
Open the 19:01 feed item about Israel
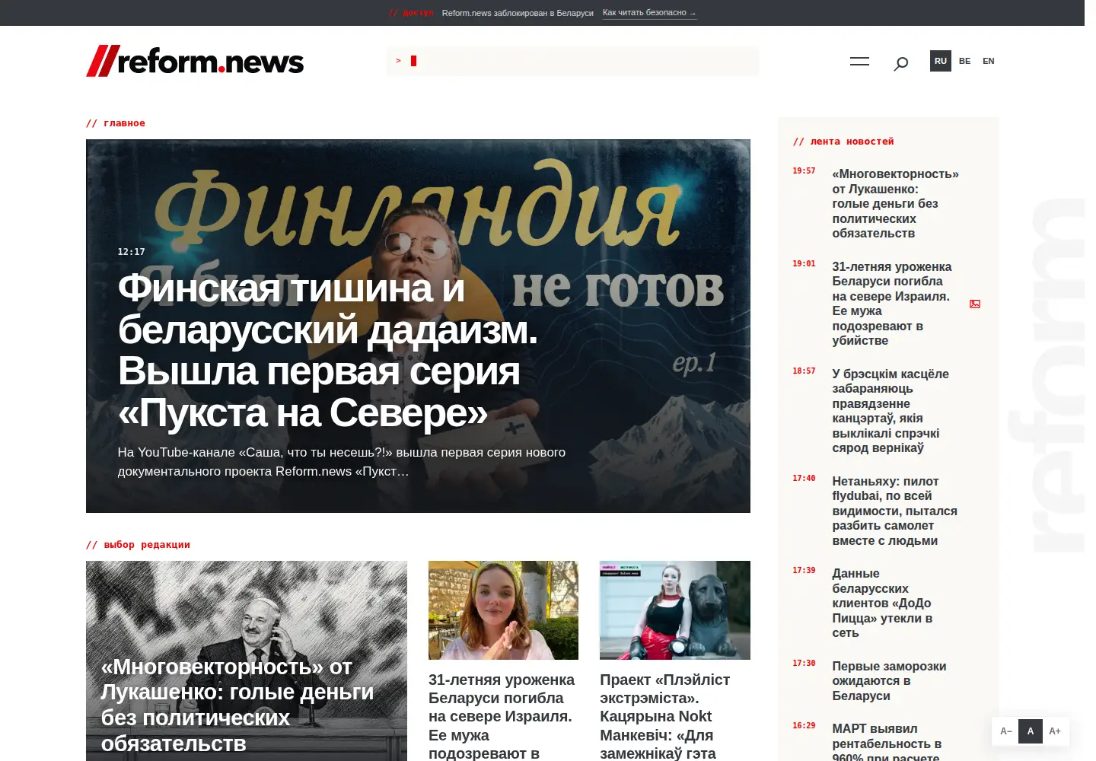892,304
